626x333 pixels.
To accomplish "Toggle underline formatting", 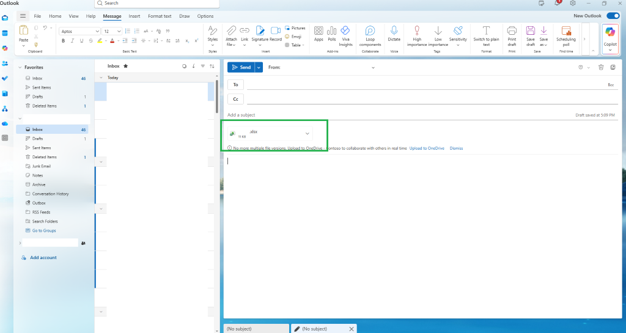I will [81, 41].
